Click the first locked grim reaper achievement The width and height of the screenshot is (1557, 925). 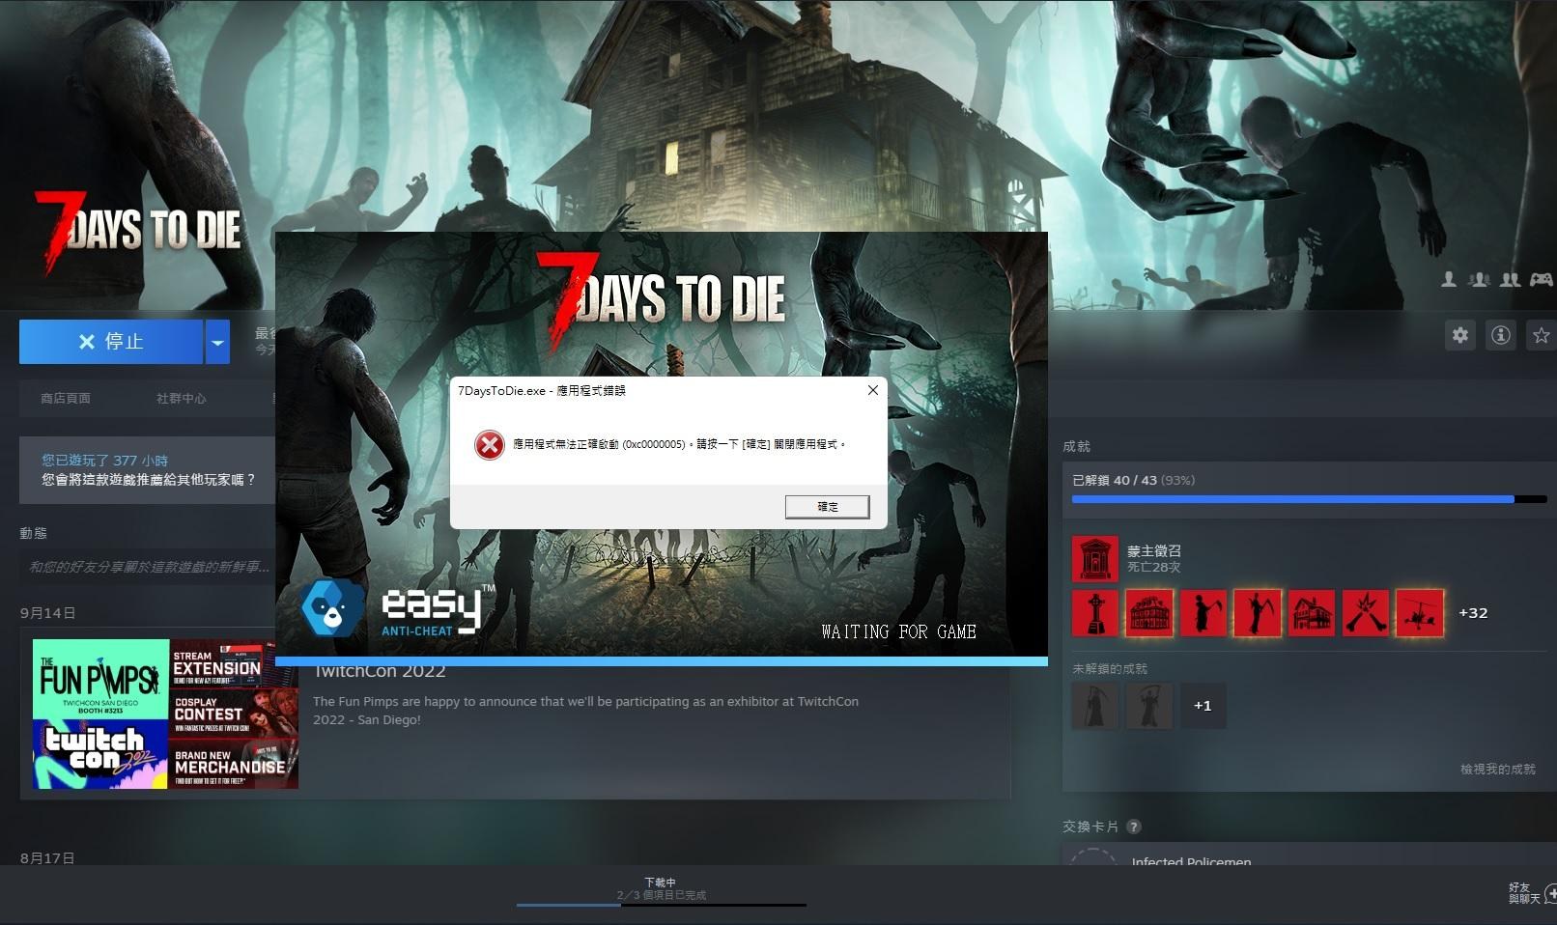[x=1095, y=706]
